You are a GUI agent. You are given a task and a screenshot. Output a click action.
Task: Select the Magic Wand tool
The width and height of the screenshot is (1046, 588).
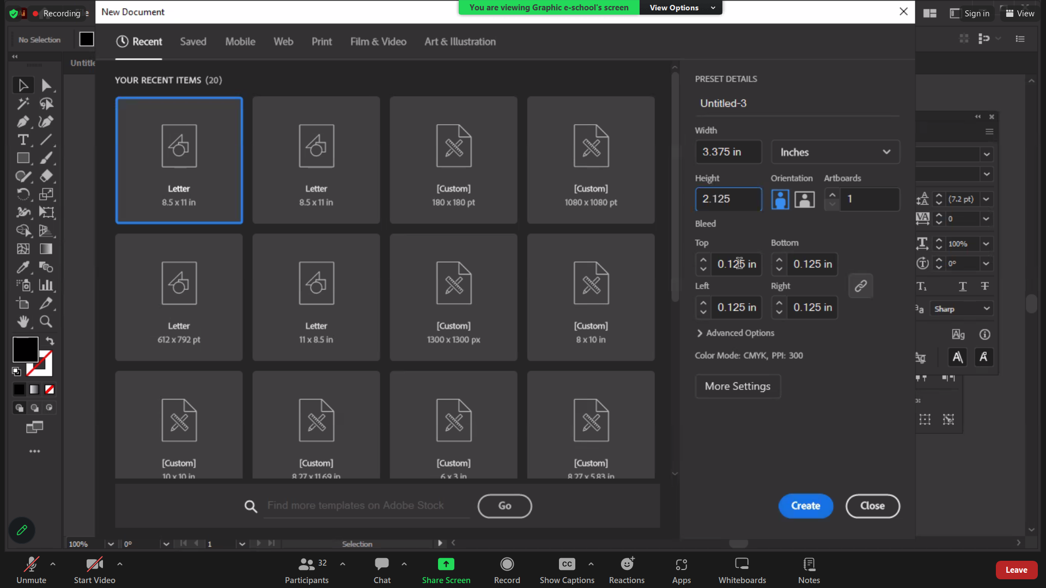(23, 103)
